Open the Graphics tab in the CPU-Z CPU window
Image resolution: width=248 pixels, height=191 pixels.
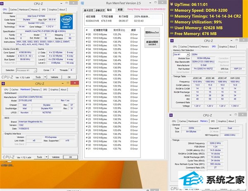tap(53, 10)
